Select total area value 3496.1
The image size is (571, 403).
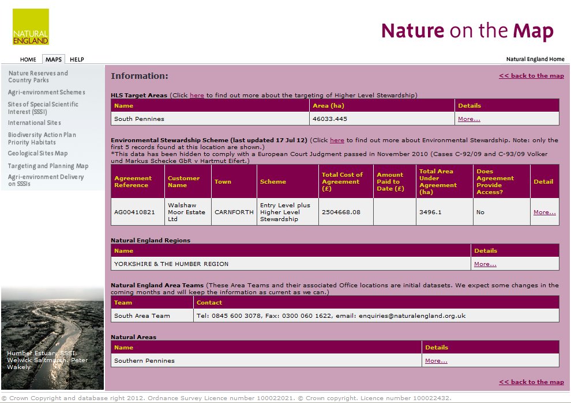coord(445,212)
